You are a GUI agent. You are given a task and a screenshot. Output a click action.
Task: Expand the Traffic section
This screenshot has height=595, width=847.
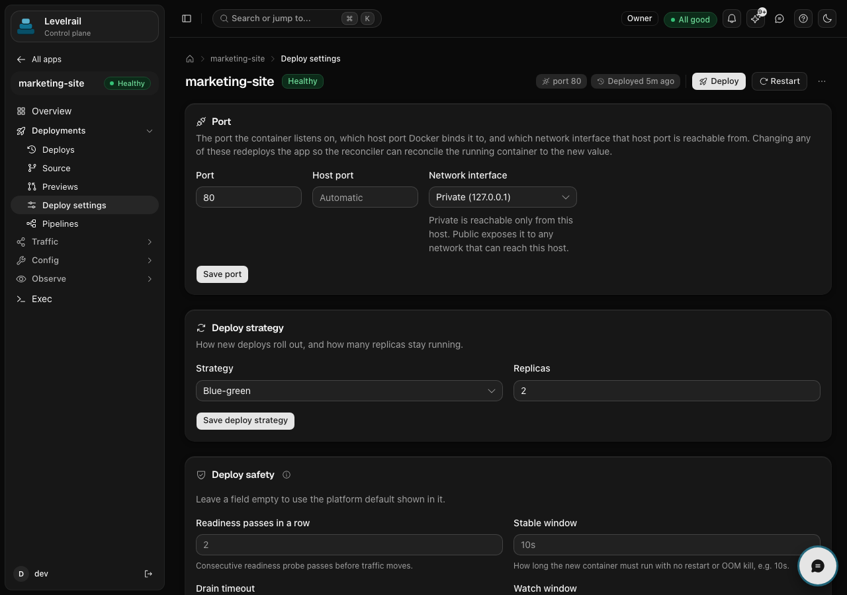(85, 242)
